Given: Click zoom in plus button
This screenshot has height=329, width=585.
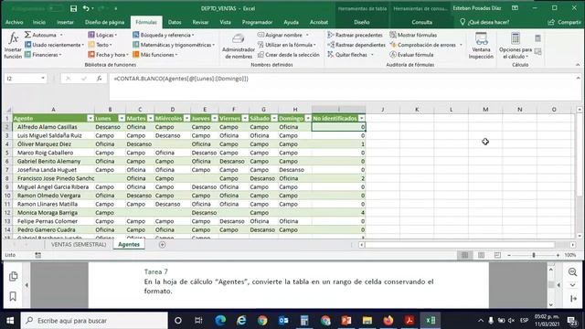Looking at the screenshot, I should [558, 255].
